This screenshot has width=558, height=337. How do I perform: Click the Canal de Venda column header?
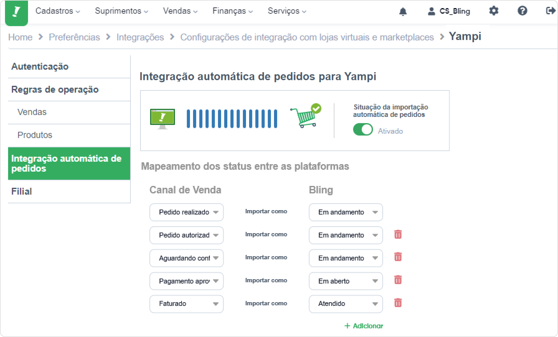tap(185, 190)
